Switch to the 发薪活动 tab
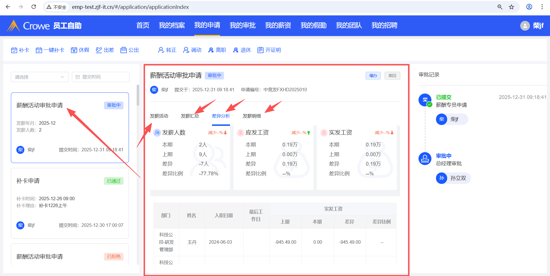 click(159, 116)
